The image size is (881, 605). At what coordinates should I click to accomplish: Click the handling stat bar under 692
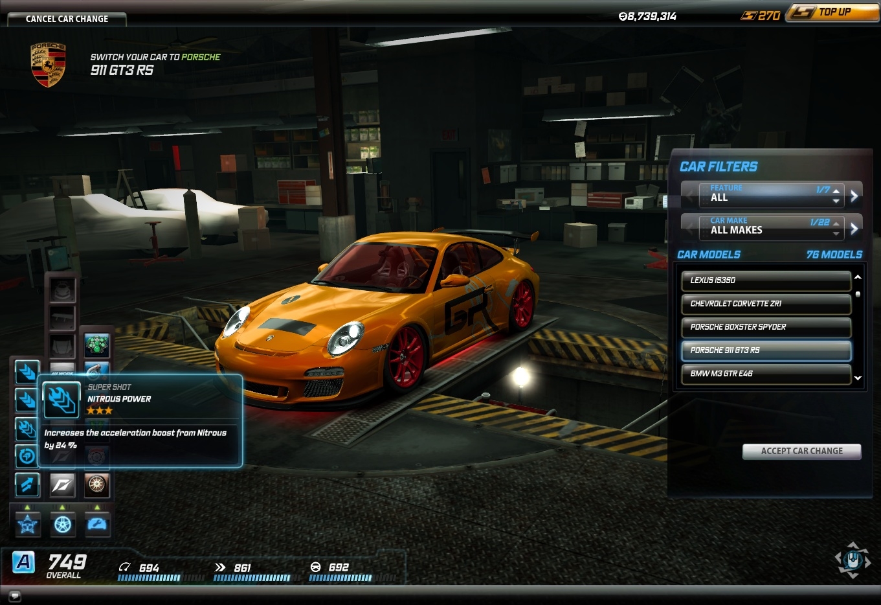(x=351, y=578)
